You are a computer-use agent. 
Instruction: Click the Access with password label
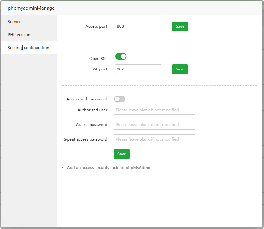coord(87,99)
